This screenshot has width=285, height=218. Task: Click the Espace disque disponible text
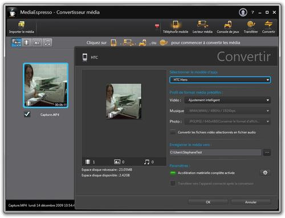tap(105, 175)
